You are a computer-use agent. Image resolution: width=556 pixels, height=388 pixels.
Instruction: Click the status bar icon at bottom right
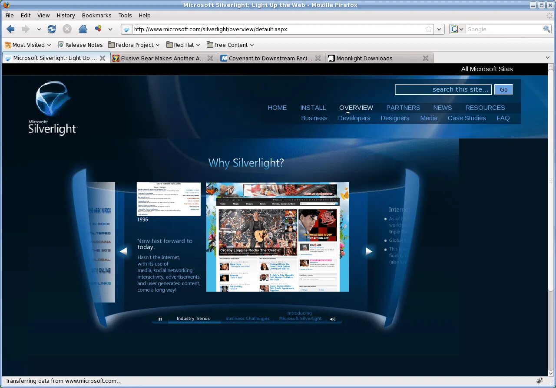(539, 381)
